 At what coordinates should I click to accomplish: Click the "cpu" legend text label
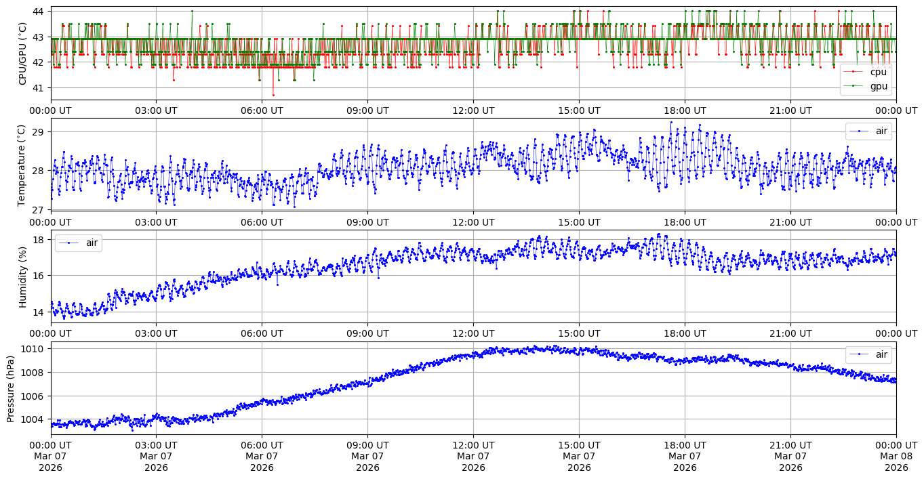coord(878,72)
